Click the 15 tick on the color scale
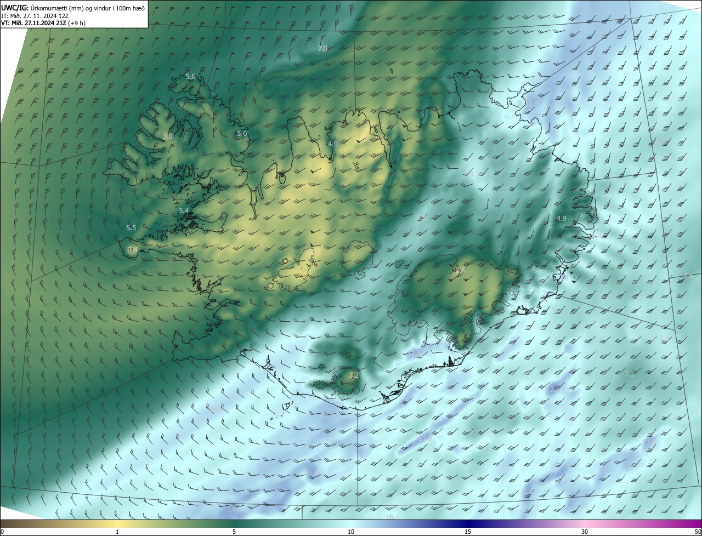 tap(468, 532)
